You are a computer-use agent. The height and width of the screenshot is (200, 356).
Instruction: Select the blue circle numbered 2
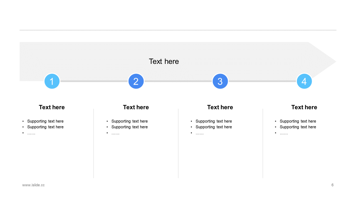point(136,81)
